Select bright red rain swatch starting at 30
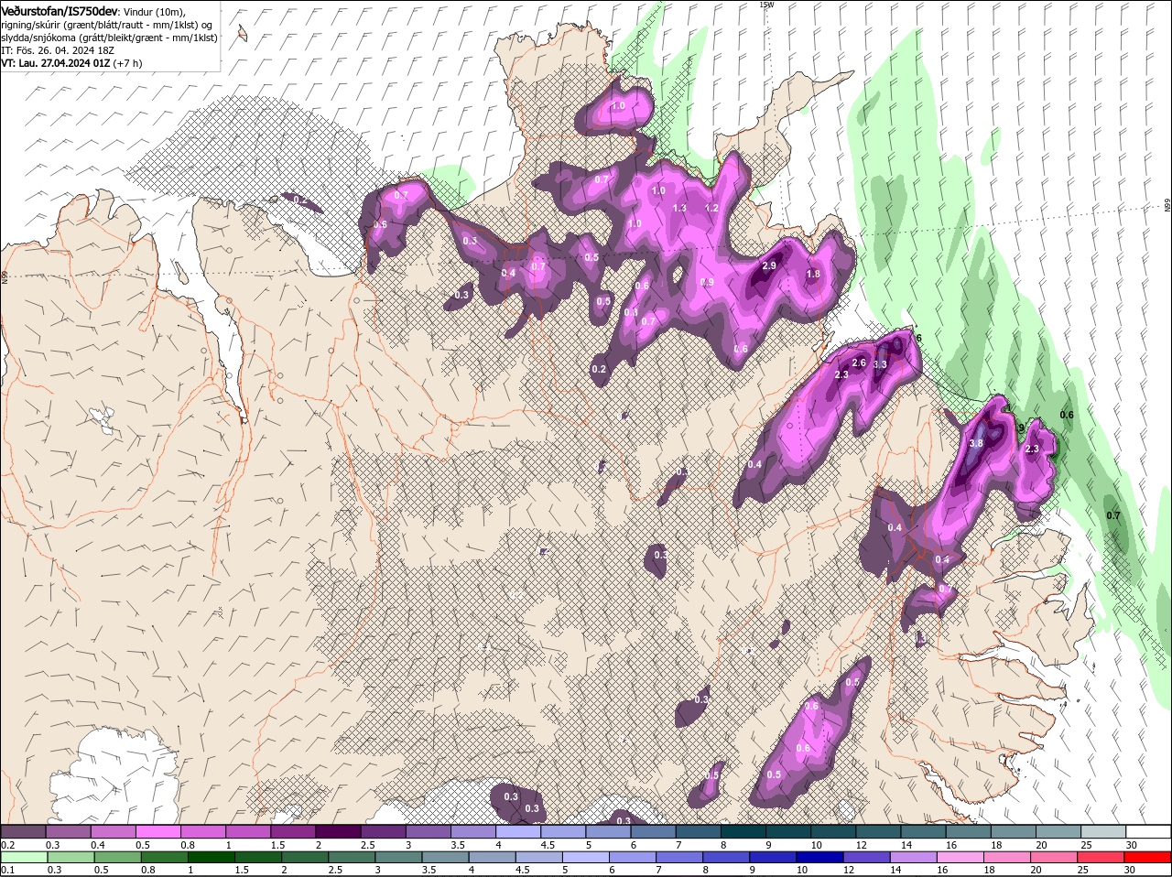The height and width of the screenshot is (877, 1172). click(x=1149, y=857)
